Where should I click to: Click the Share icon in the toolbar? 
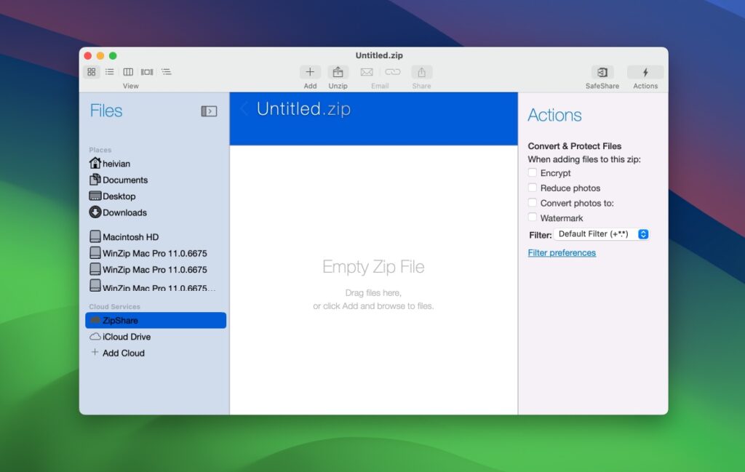tap(421, 72)
